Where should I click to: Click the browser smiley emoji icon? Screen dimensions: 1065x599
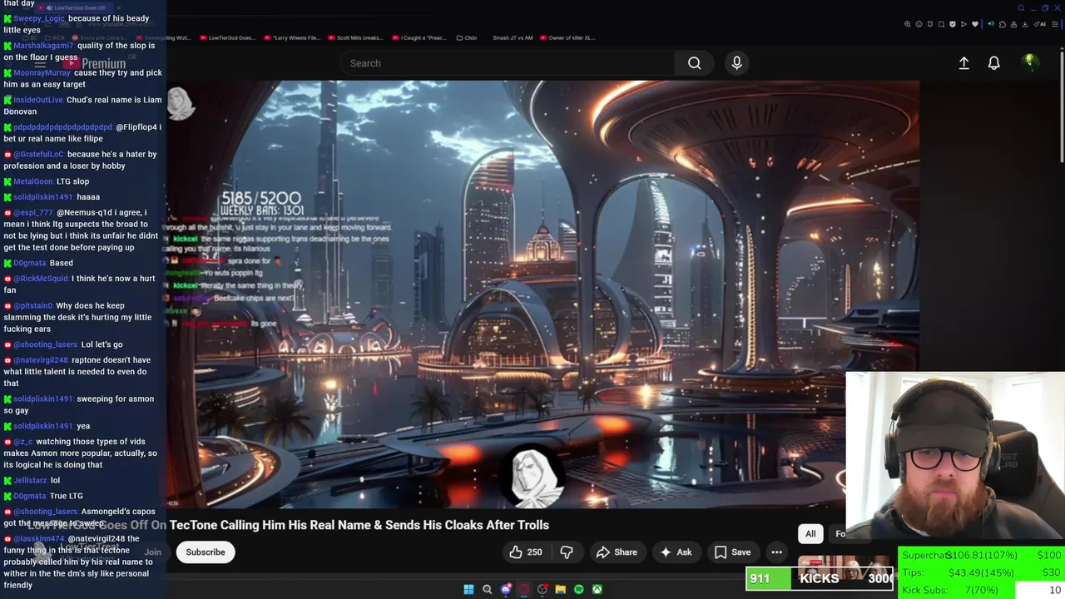[919, 24]
